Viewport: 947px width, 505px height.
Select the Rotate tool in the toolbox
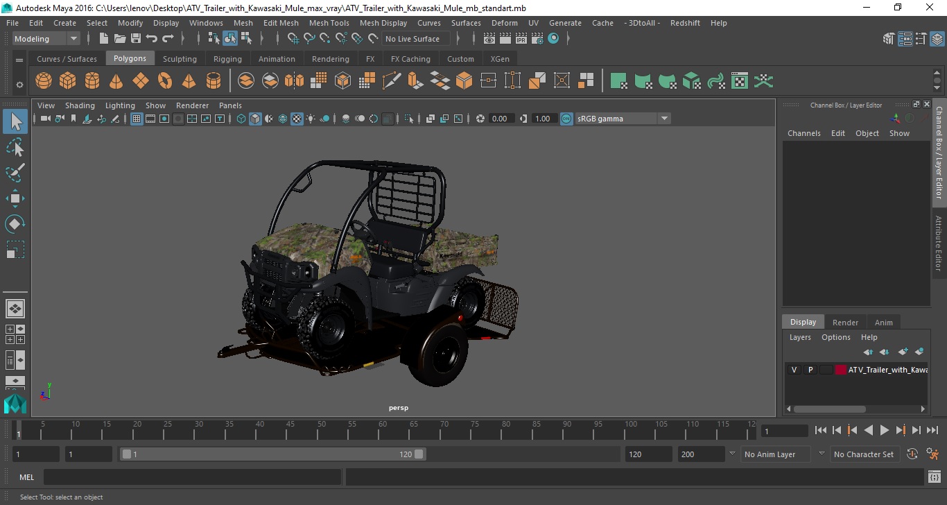[x=15, y=224]
